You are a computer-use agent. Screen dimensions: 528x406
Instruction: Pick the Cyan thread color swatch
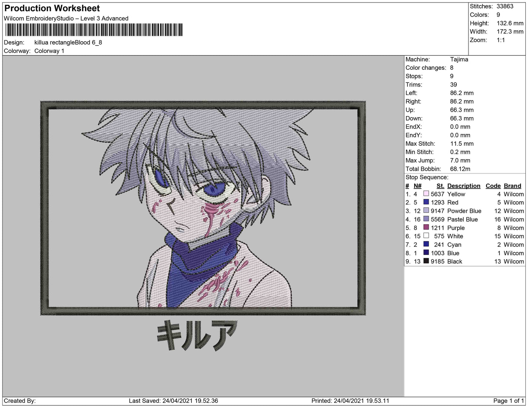pos(426,244)
